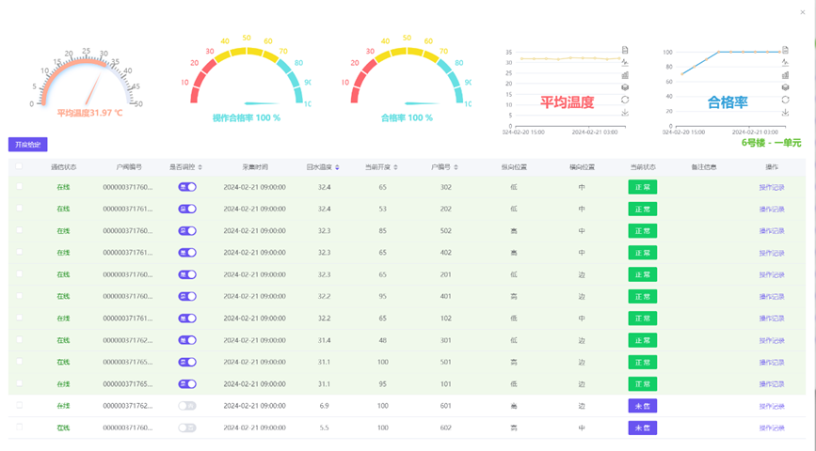Open data view on the 合格率 chart

785,50
